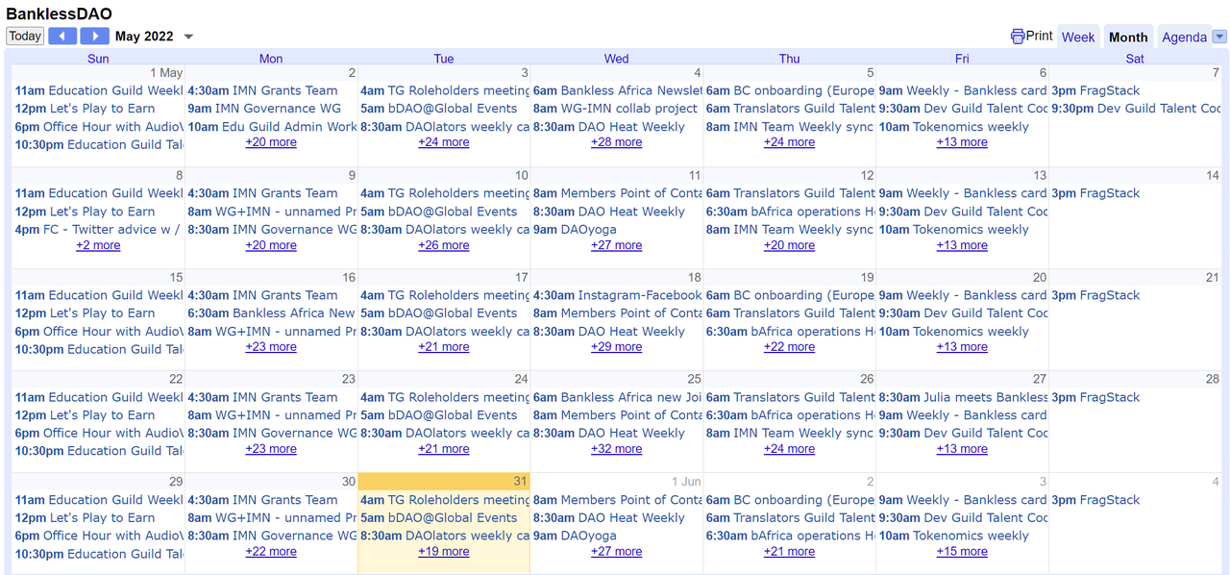This screenshot has height=575, width=1230.
Task: Expand the calendar options arrow beside Agenda
Action: click(1219, 37)
